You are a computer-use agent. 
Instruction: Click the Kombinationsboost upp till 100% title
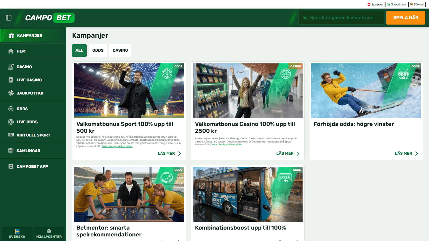(241, 228)
